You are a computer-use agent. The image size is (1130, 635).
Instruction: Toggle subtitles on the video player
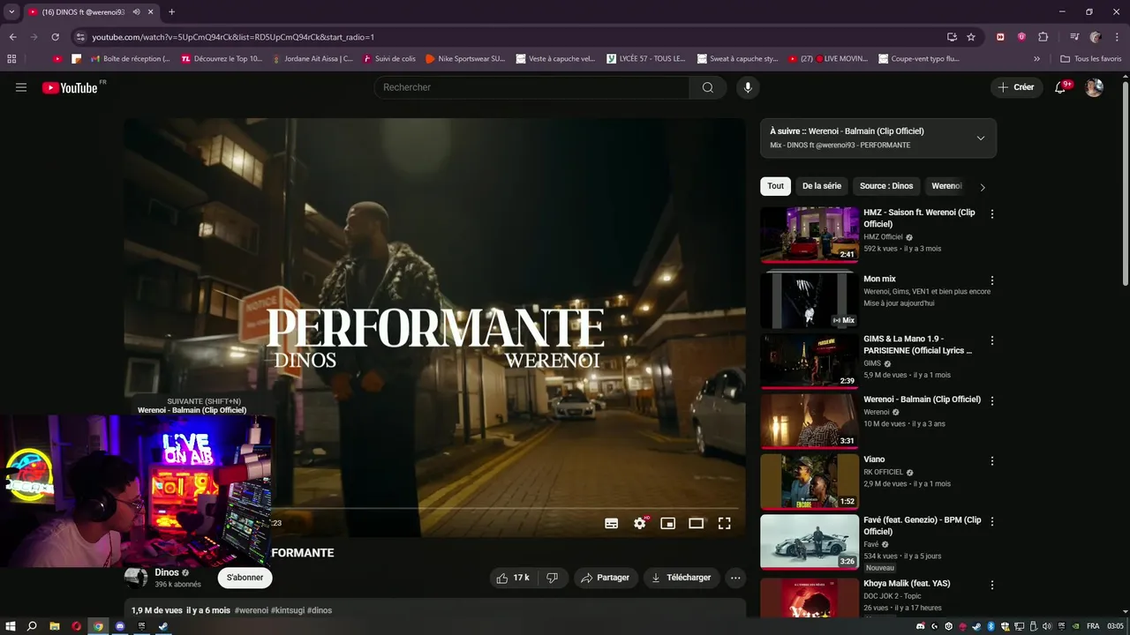[611, 523]
